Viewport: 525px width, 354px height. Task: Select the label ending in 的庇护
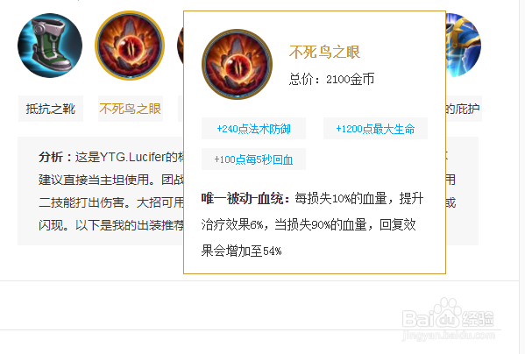tap(464, 109)
